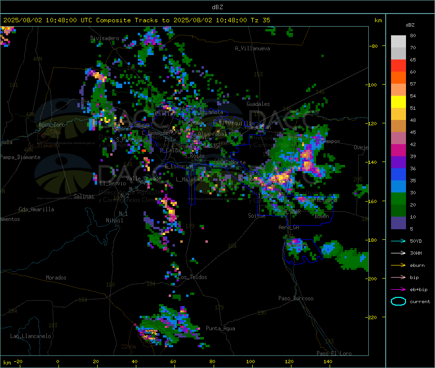The image size is (435, 368).
Task: Click the magenta eb+bip arrow icon
Action: (x=398, y=290)
